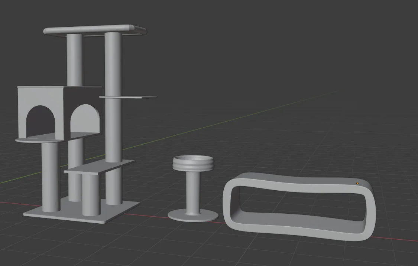Click the rounded ledge beneath the cat house

[39, 140]
